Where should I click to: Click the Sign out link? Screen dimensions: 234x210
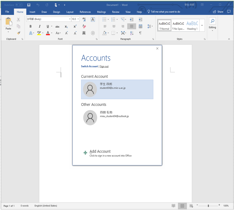[x=104, y=66]
